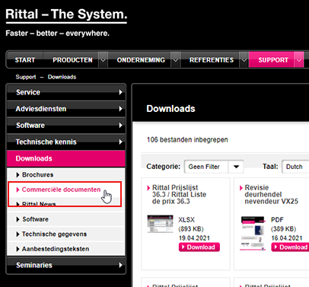
Task: Open Rittal Prijslijst 36.3 document title
Action: tap(179, 194)
